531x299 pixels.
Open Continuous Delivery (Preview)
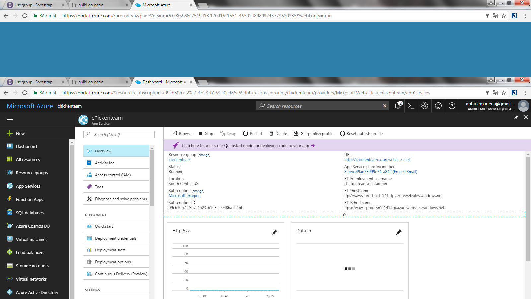coord(116,274)
